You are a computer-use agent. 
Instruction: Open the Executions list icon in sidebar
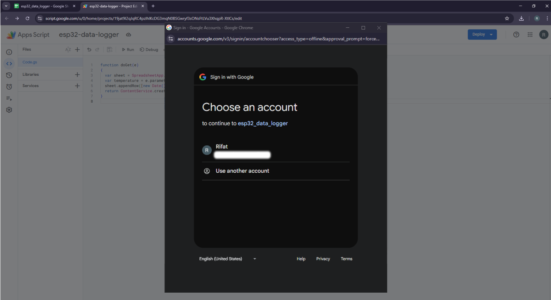[x=9, y=98]
